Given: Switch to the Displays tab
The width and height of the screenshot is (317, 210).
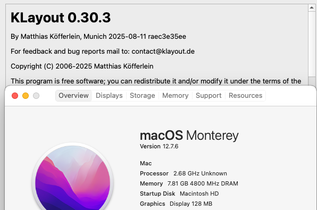Looking at the screenshot, I should (x=109, y=96).
